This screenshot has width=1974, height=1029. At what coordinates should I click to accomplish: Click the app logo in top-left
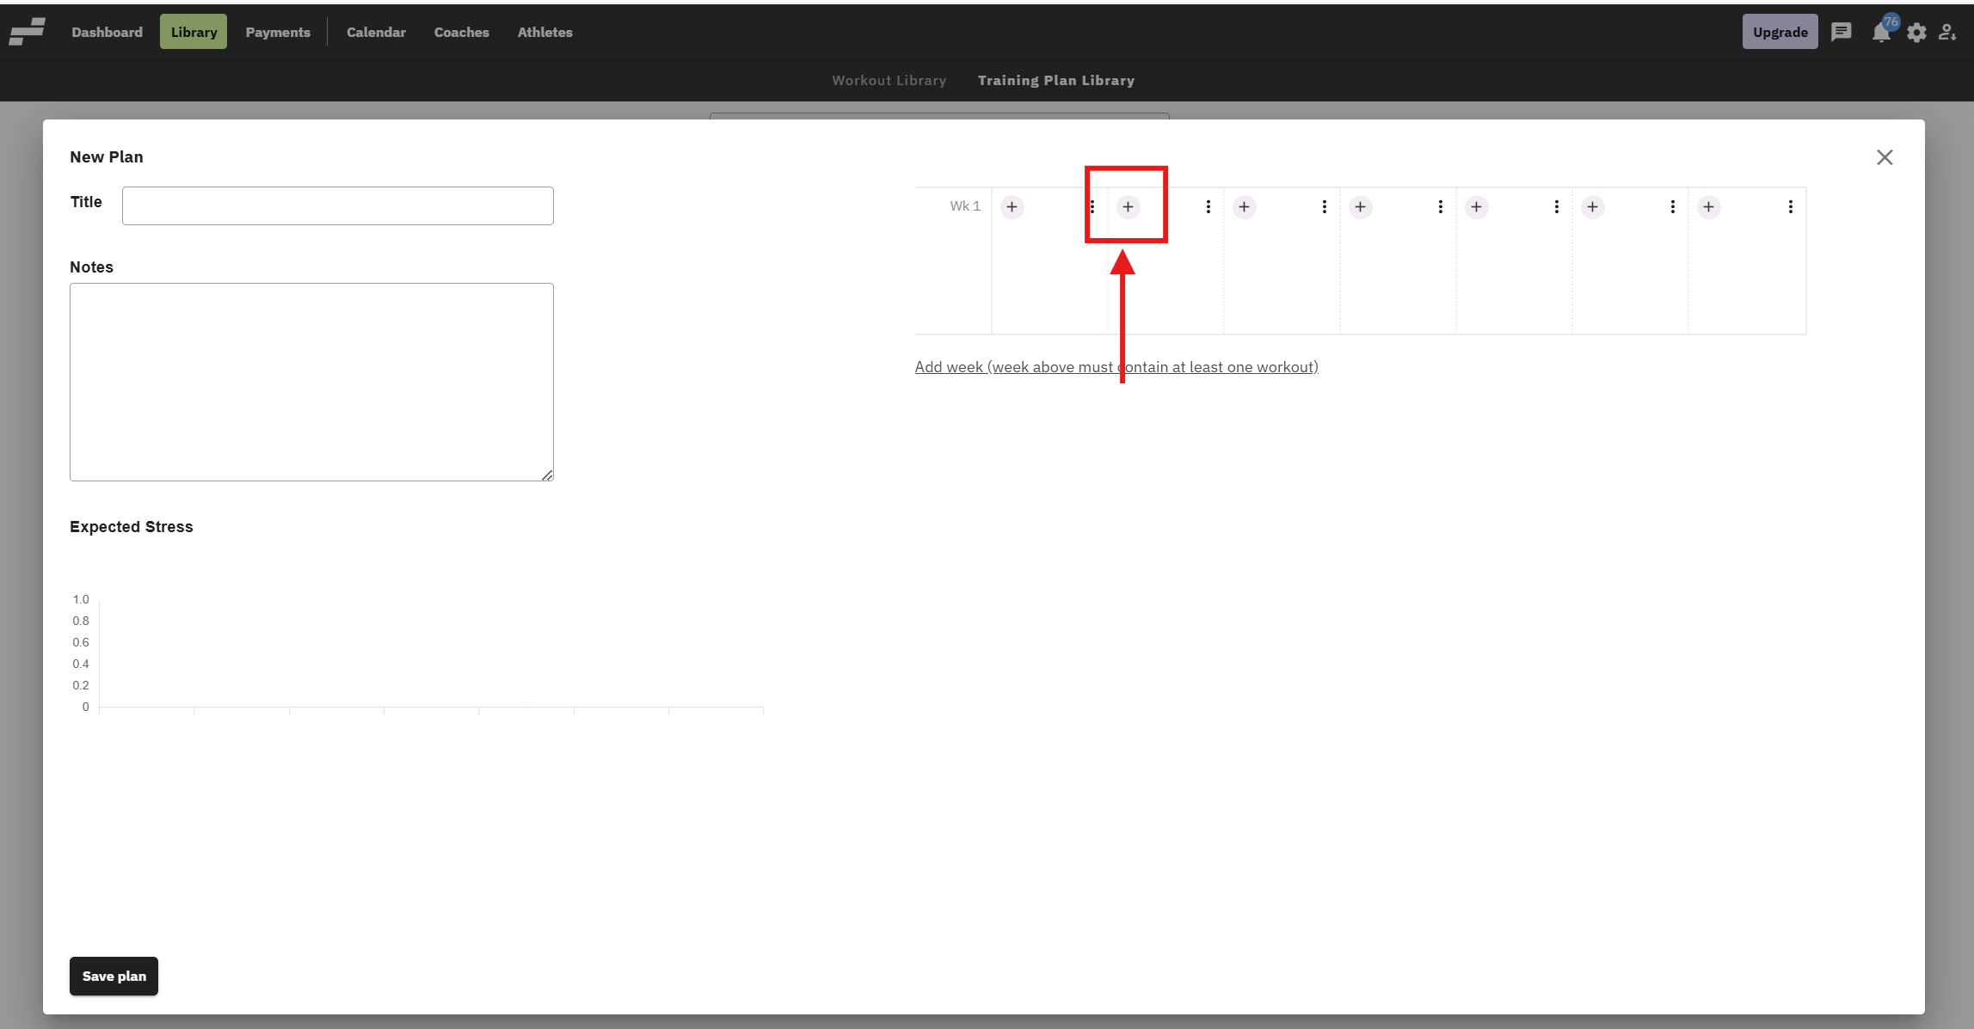[28, 32]
